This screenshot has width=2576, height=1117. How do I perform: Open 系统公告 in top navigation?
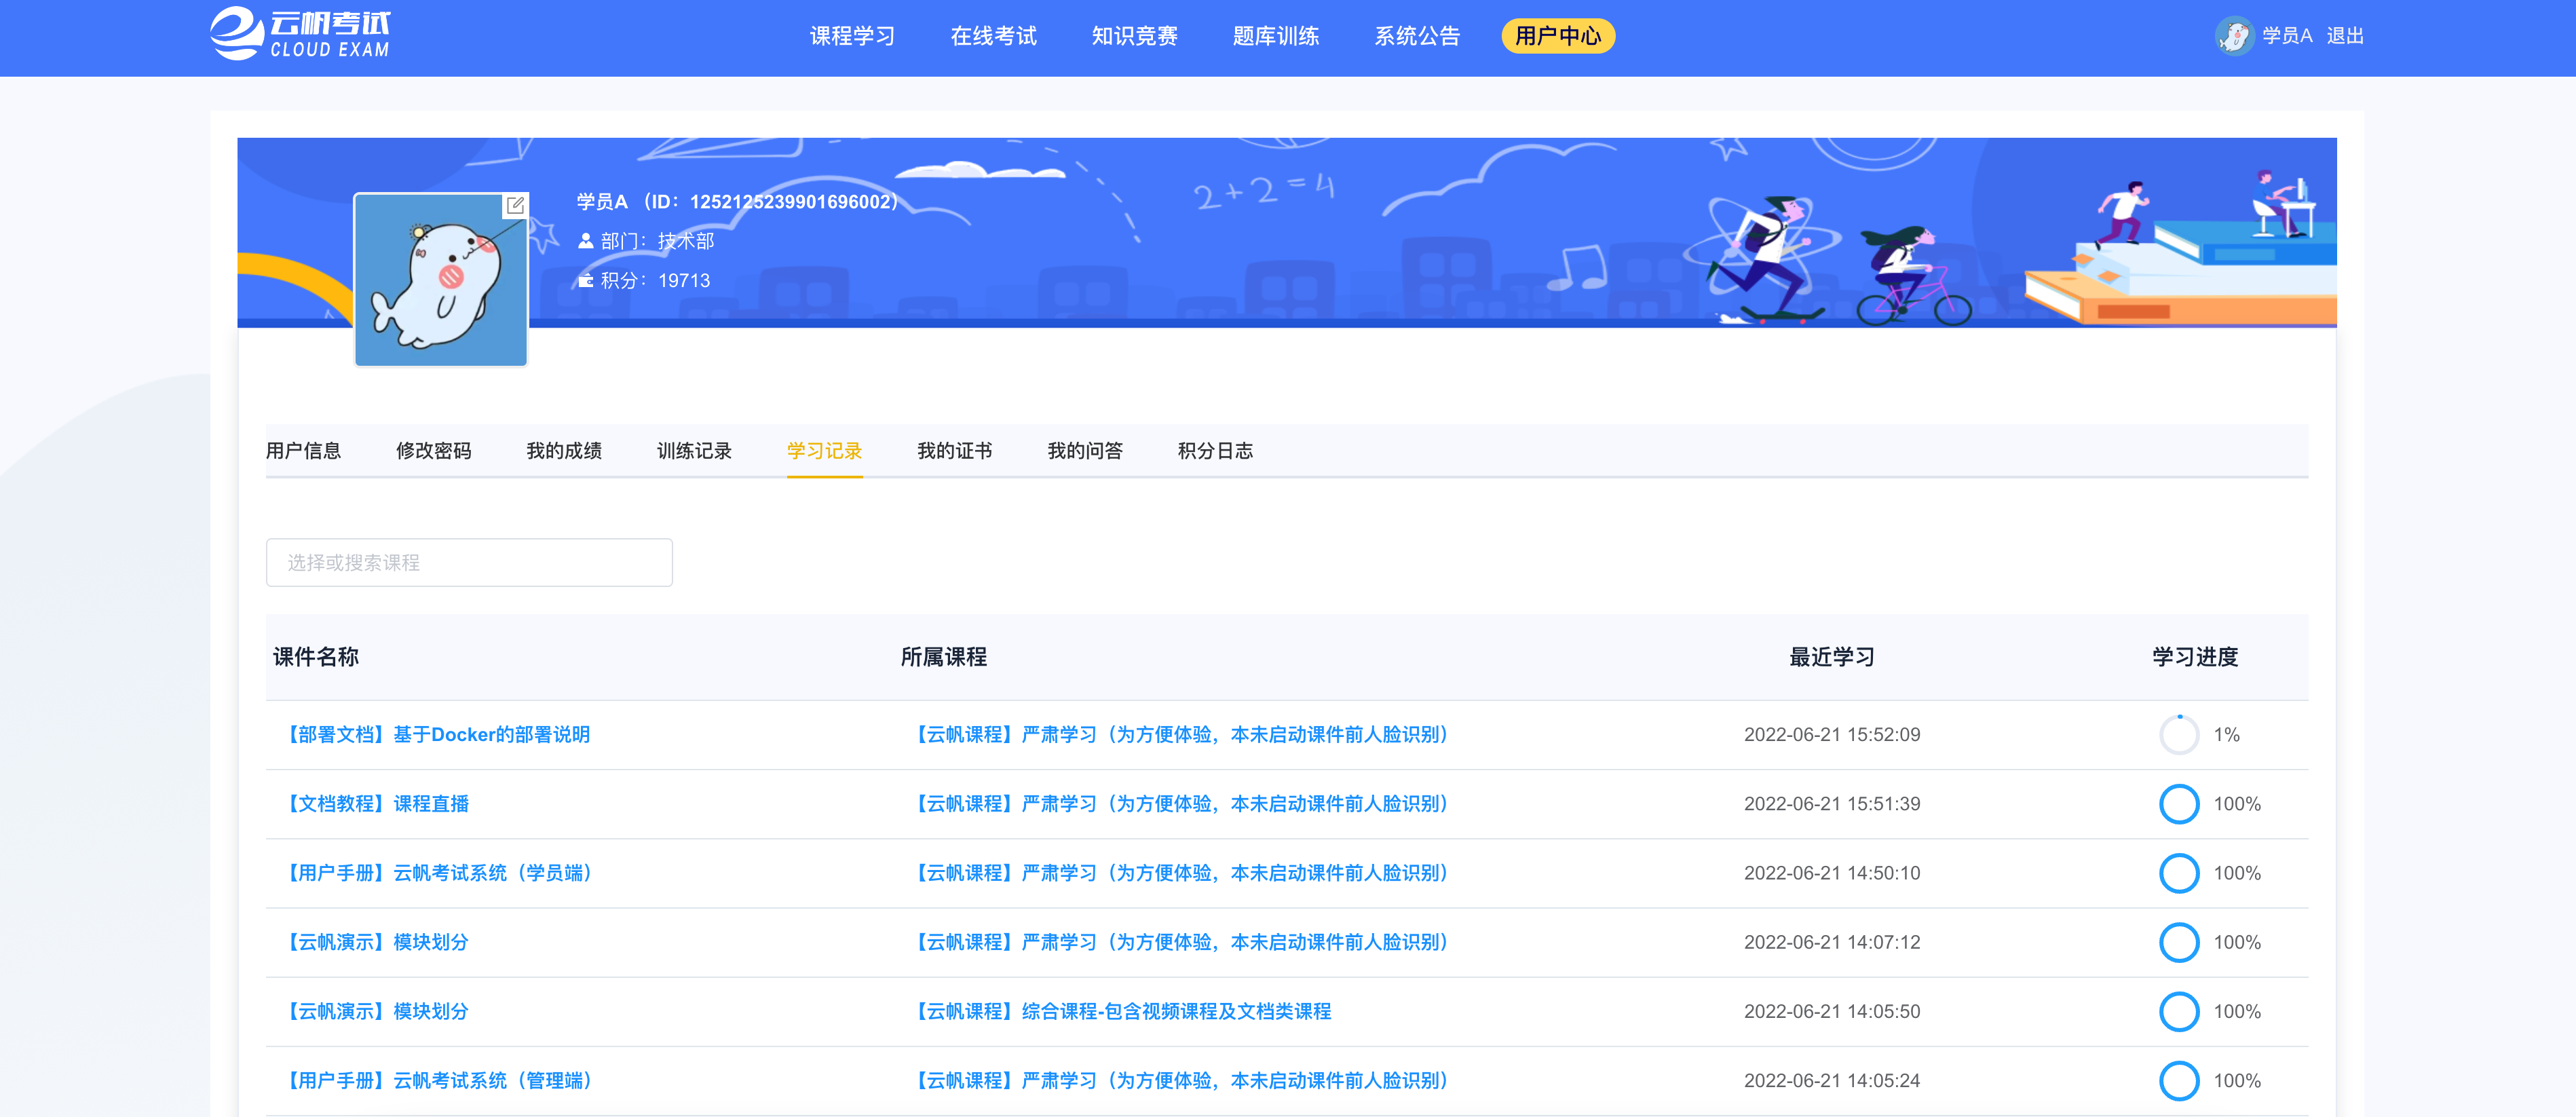pos(1417,36)
